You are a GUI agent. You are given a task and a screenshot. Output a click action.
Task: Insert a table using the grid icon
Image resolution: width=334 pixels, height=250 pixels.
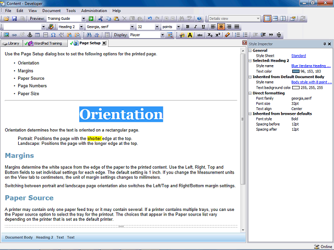[38, 35]
